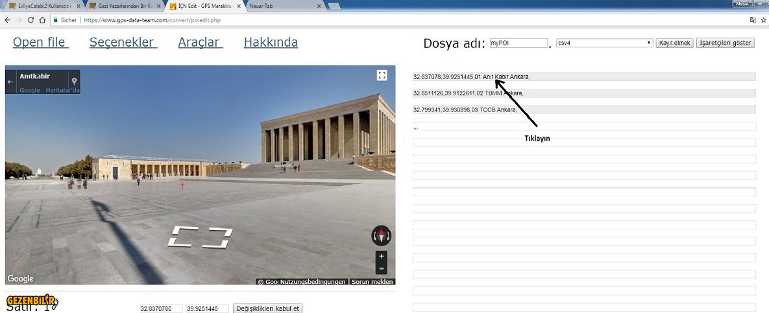Click the İşaretçileri göster button
The width and height of the screenshot is (769, 313).
[726, 43]
